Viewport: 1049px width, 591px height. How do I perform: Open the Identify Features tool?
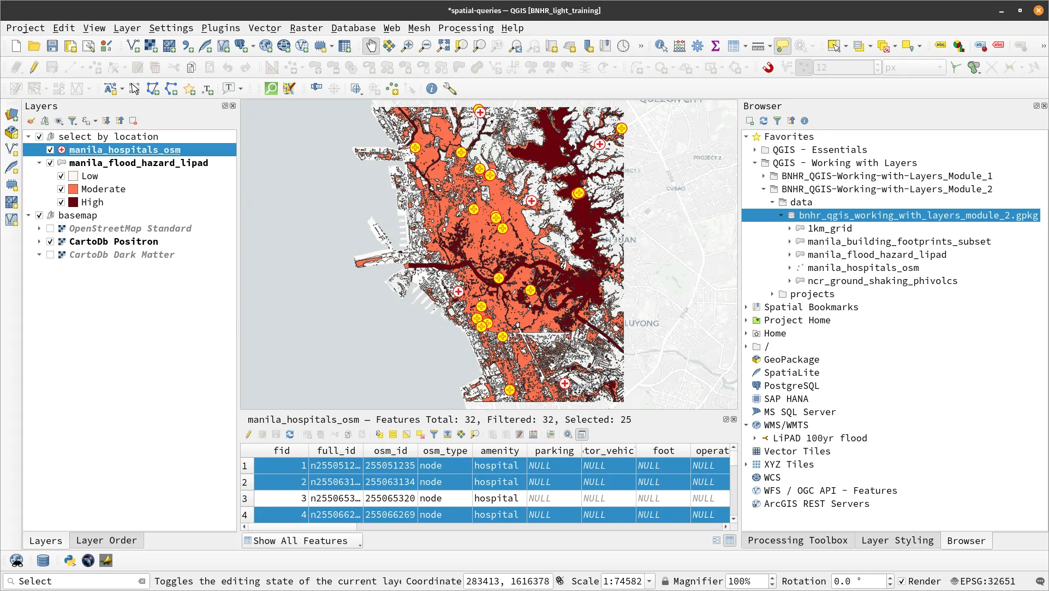(x=661, y=46)
